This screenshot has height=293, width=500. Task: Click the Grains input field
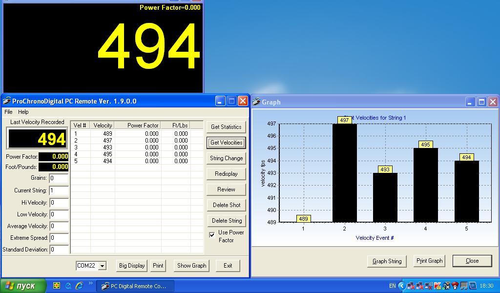59,178
